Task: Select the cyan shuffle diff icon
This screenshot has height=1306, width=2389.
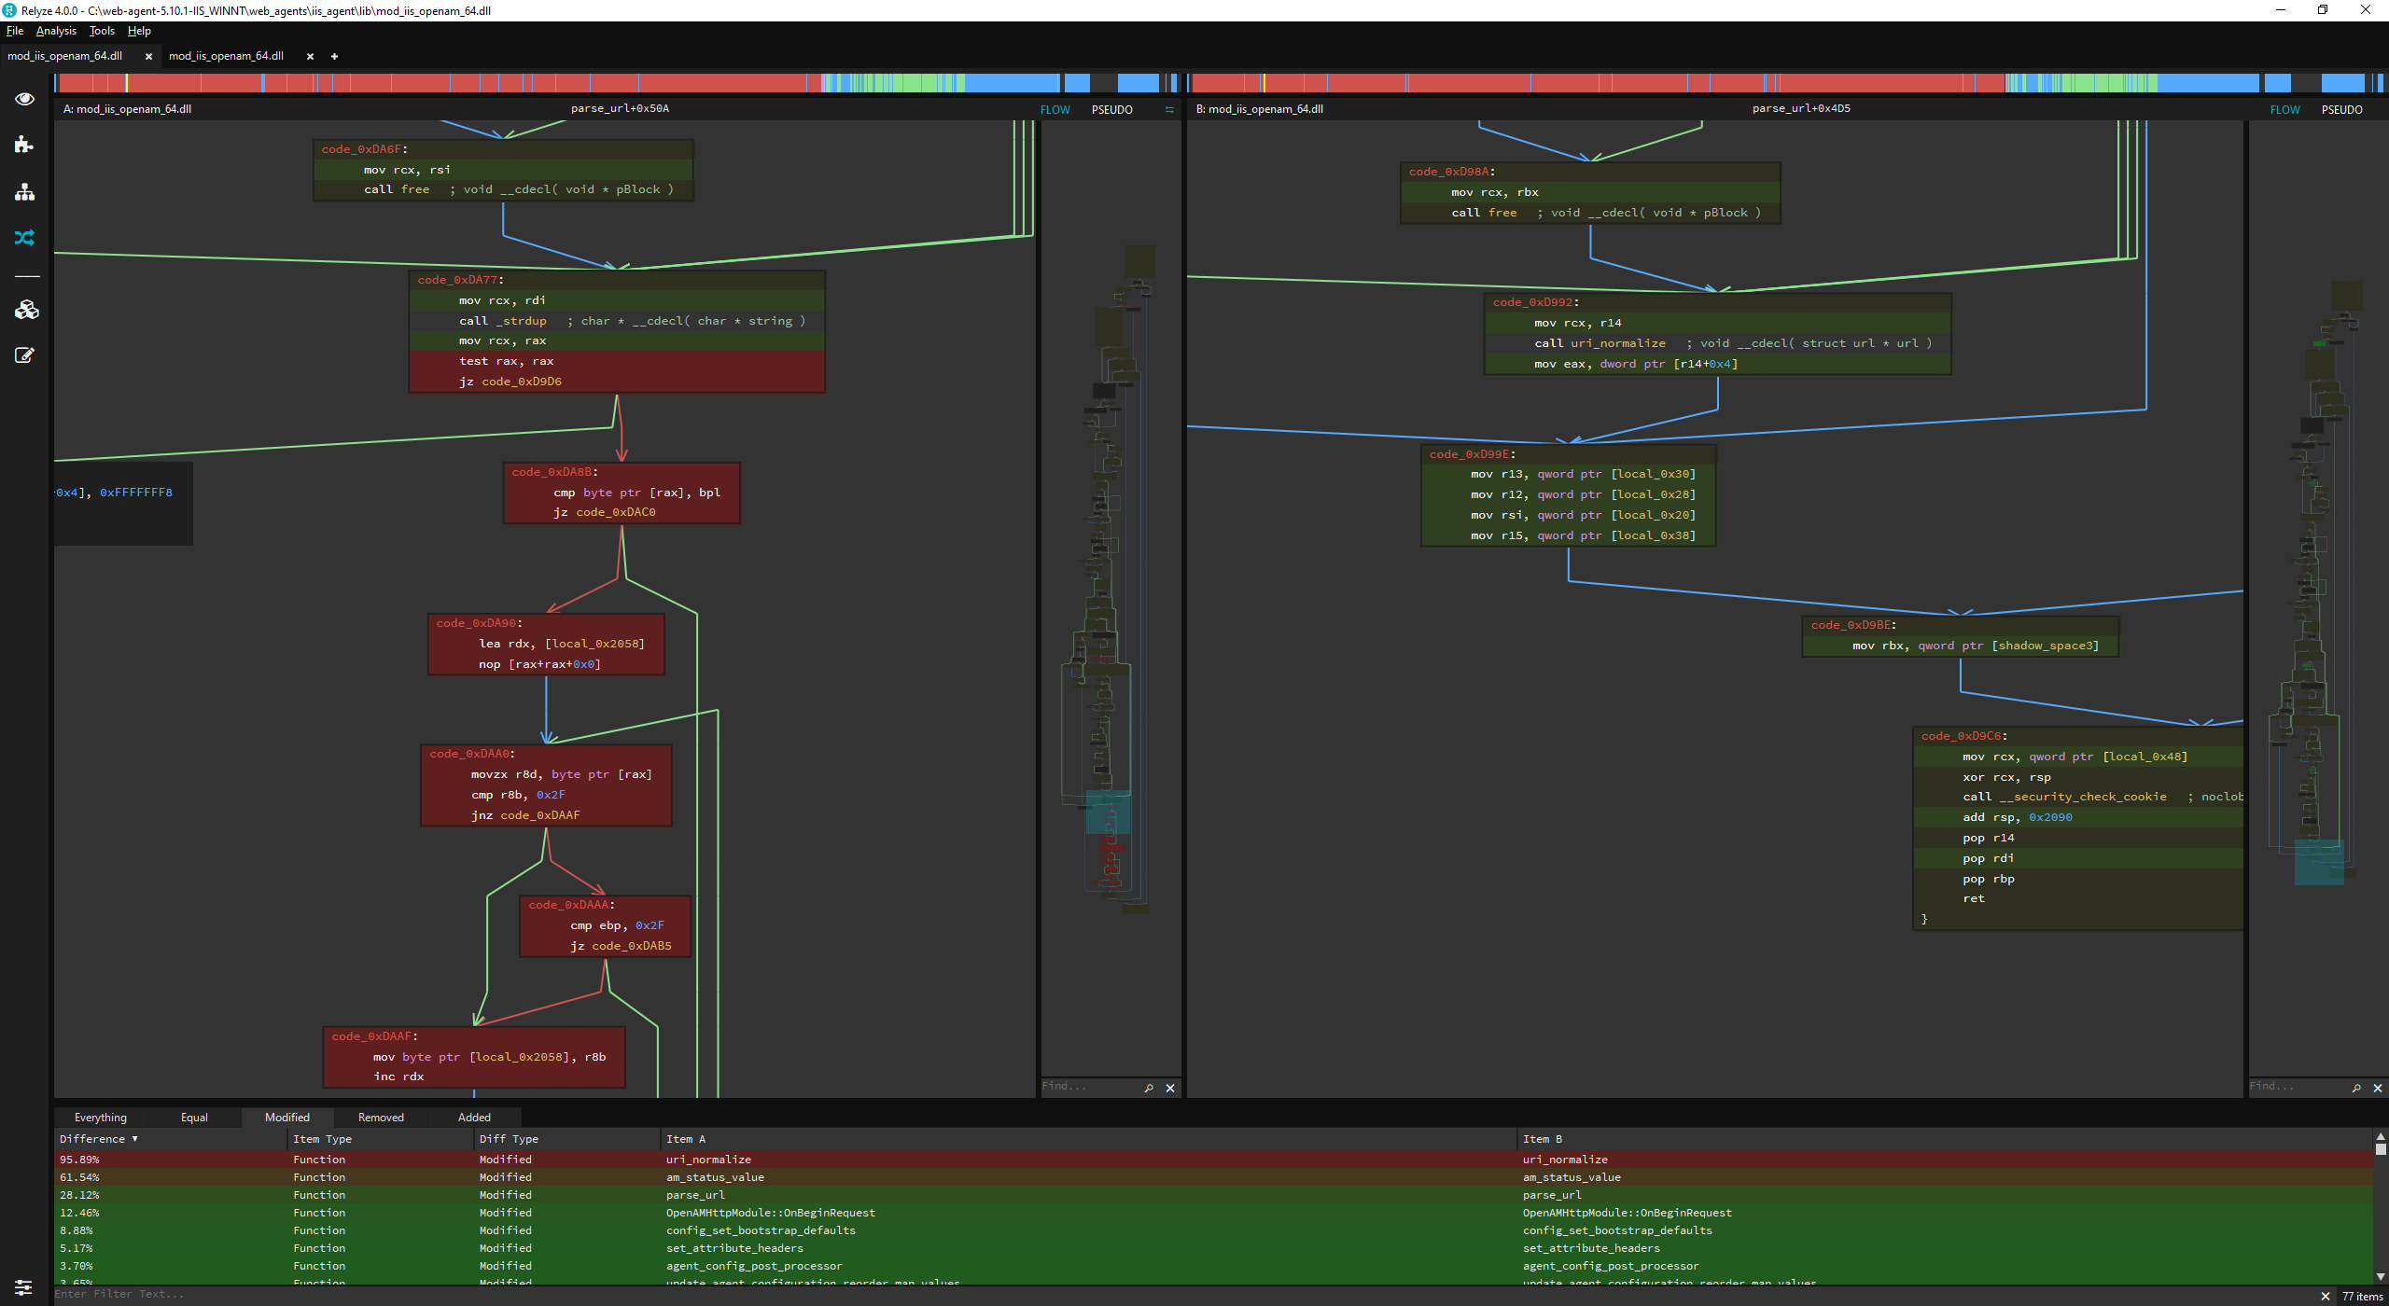Action: 24,238
